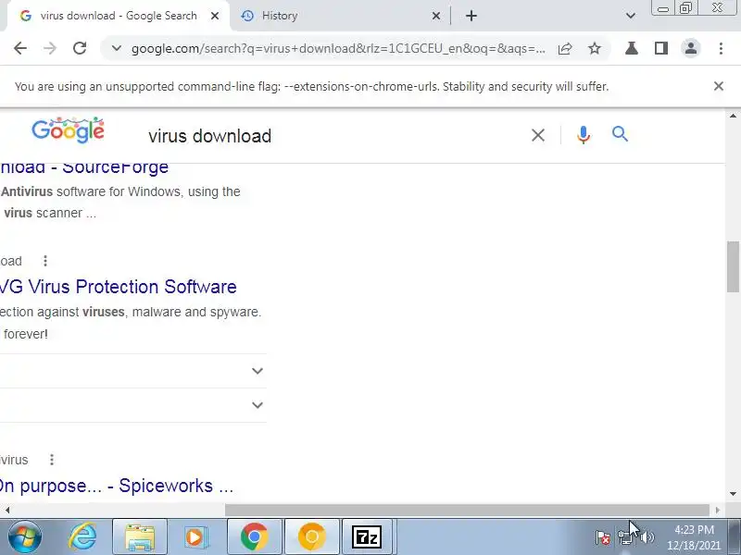Screen dimensions: 741x555
Task: Open Windows Start menu
Action: tap(23, 536)
